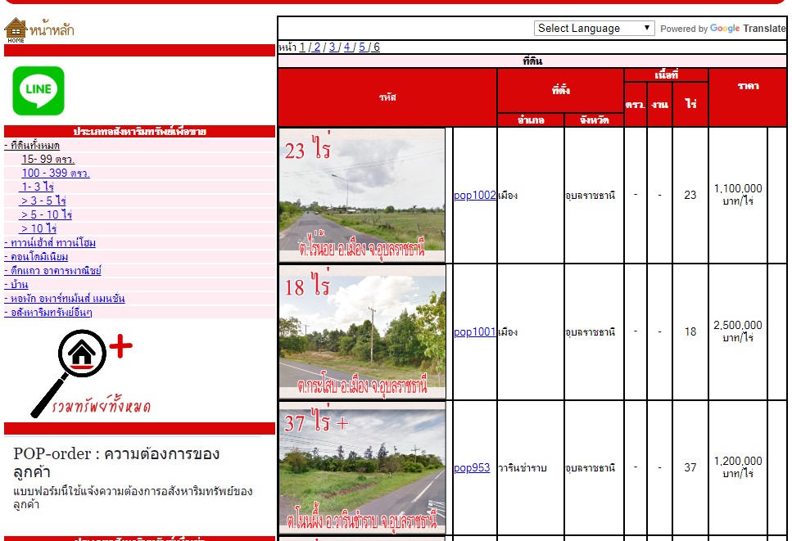View the 37 rai land photo
Image resolution: width=792 pixels, height=541 pixels.
362,467
